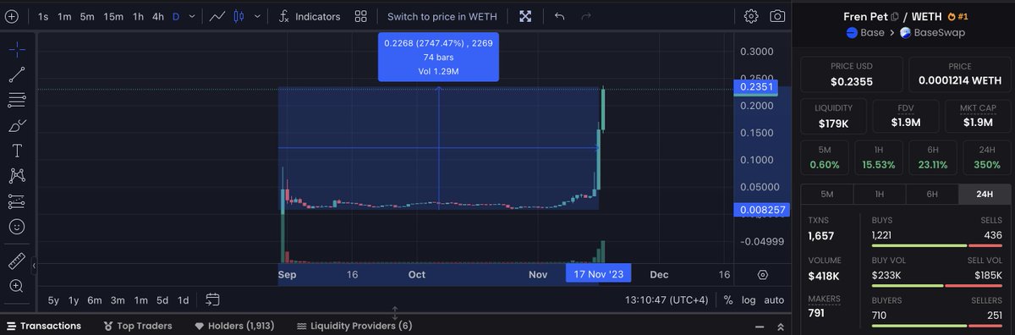Open the add symbol plus icon
Image resolution: width=1015 pixels, height=335 pixels.
pos(12,16)
